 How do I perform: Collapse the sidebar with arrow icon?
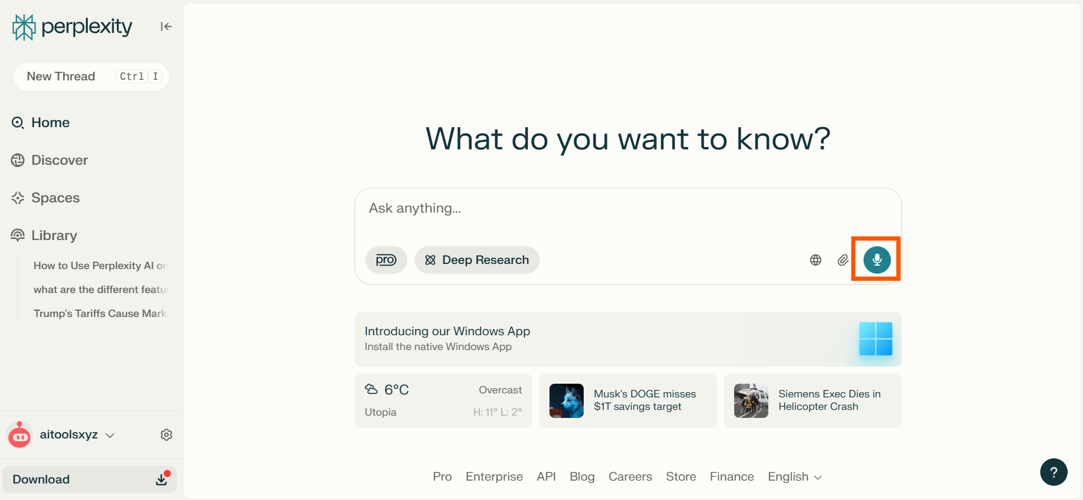(x=166, y=26)
